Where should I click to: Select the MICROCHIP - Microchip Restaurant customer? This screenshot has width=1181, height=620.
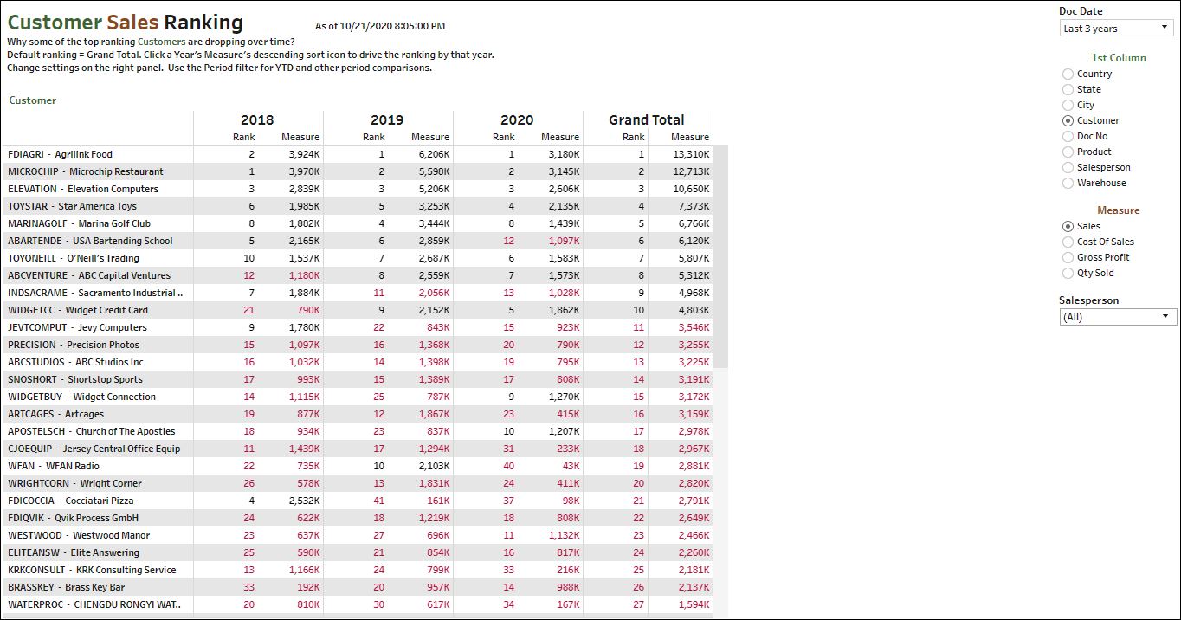(x=85, y=171)
